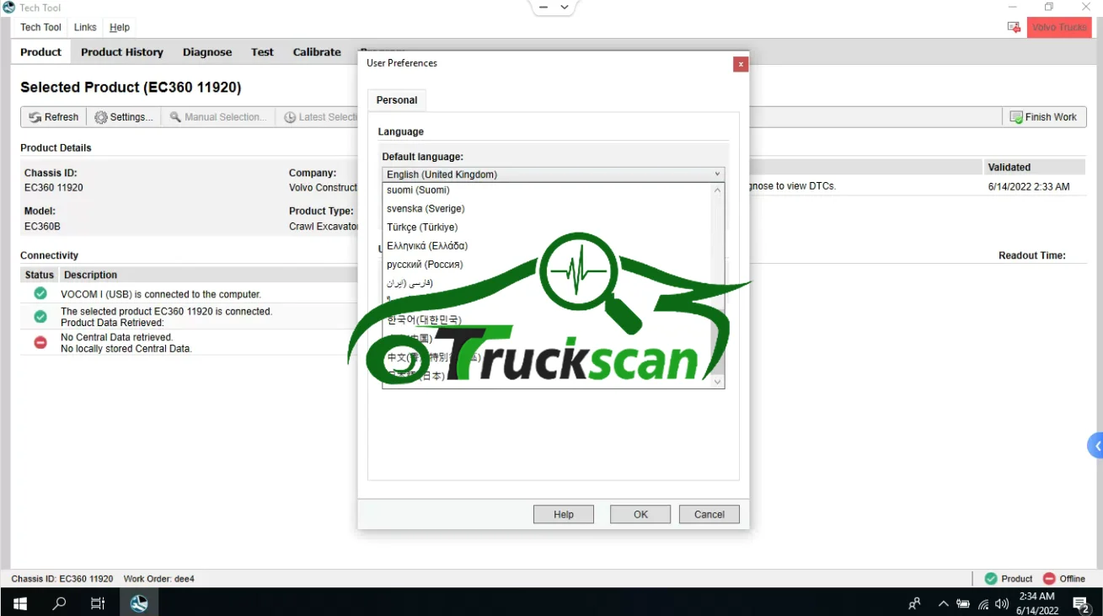
Task: Cancel the User Preferences dialog
Action: click(709, 514)
